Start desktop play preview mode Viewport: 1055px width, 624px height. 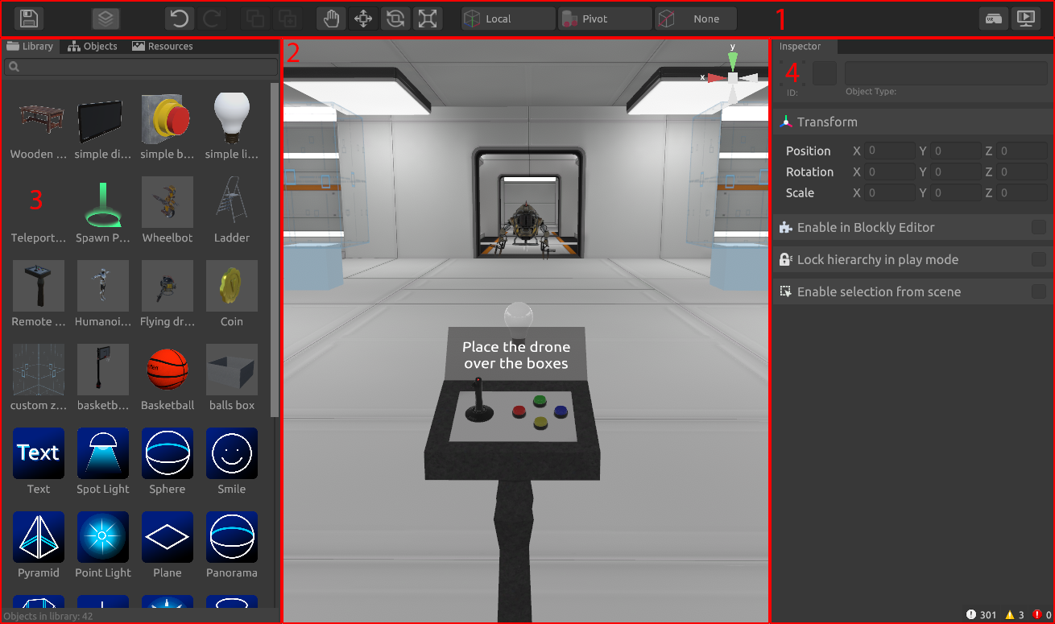pos(1025,19)
